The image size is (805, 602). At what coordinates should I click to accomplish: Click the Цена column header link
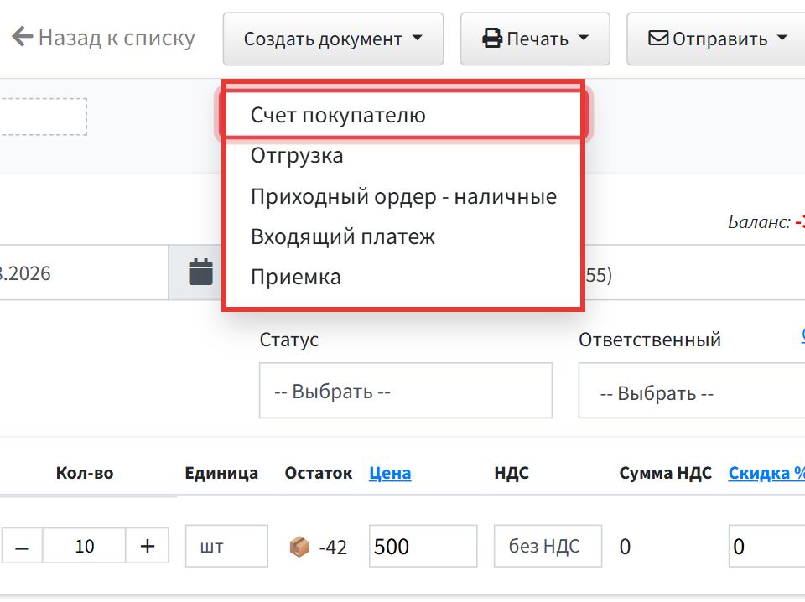pyautogui.click(x=390, y=473)
